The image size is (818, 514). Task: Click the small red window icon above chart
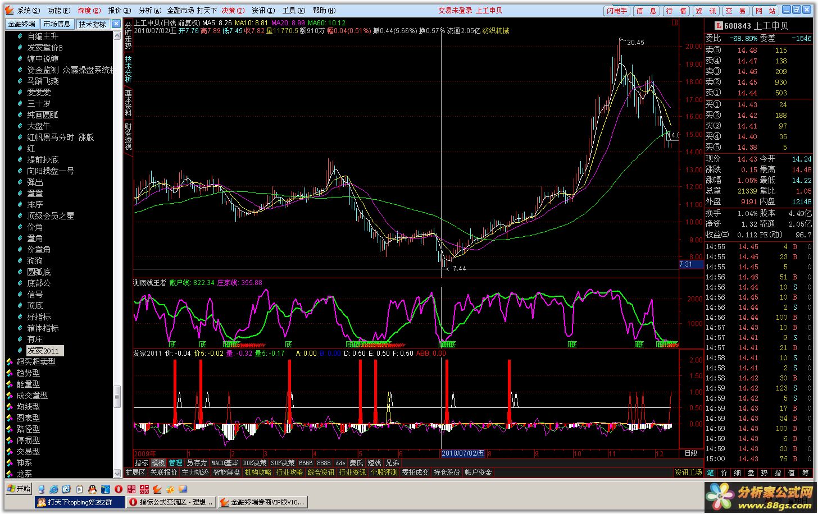[x=675, y=22]
